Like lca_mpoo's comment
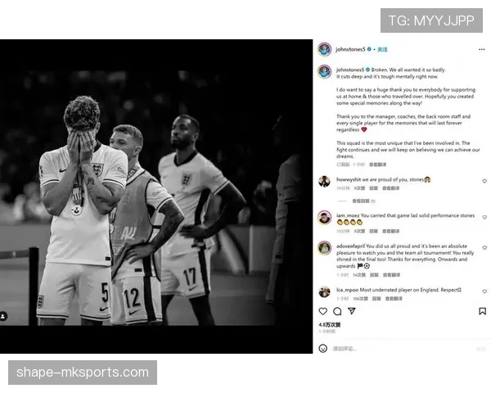491x393 pixels. pyautogui.click(x=484, y=291)
